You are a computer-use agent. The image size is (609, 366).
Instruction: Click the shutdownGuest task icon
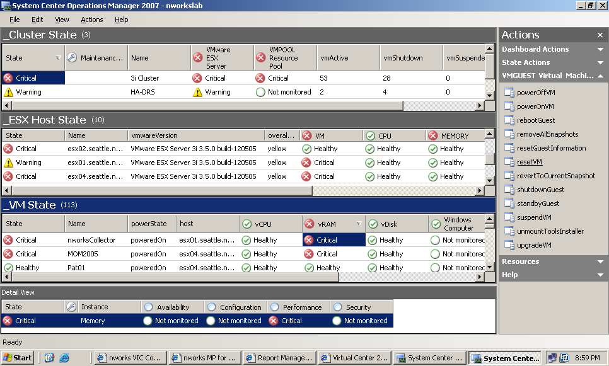coord(509,190)
